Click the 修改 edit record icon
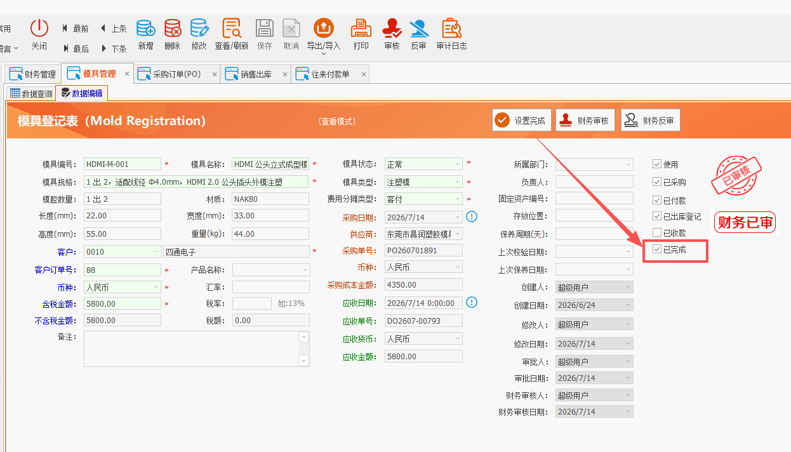The width and height of the screenshot is (791, 452). [199, 28]
